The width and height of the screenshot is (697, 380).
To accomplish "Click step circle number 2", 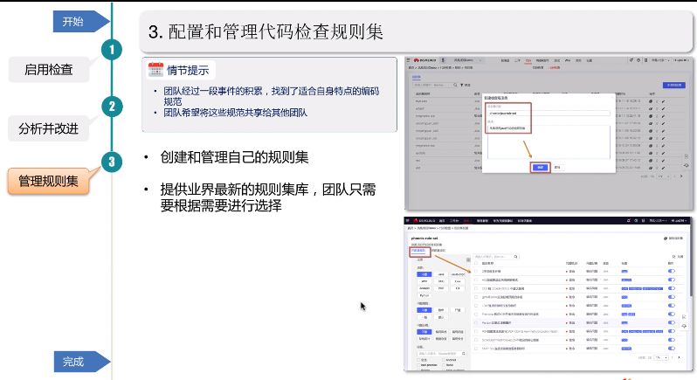I will 112,107.
